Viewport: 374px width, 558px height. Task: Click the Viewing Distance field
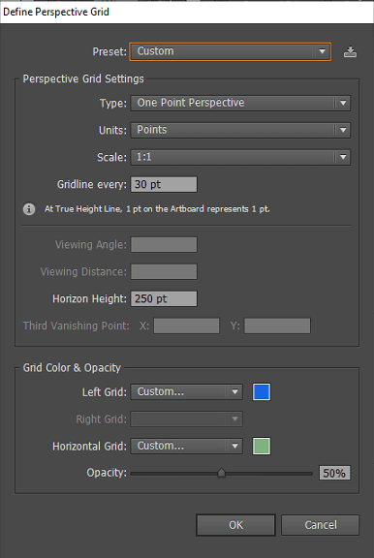tap(164, 271)
